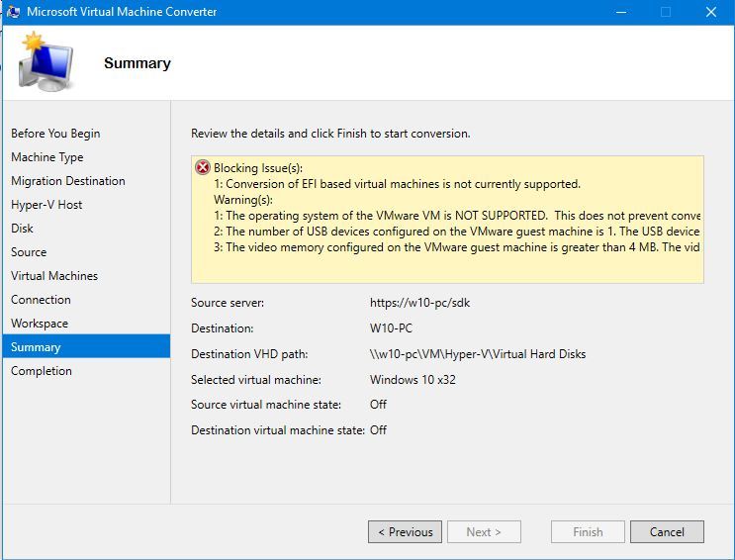The height and width of the screenshot is (560, 735).
Task: Open the Machine Type step
Action: coord(47,157)
